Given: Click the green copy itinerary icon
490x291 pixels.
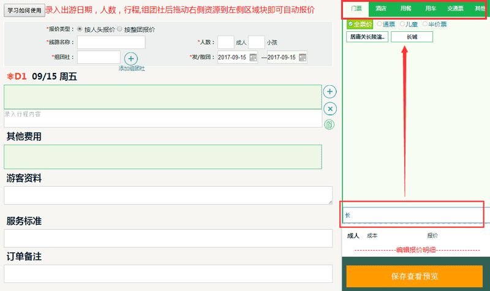Looking at the screenshot, I should coord(330,124).
